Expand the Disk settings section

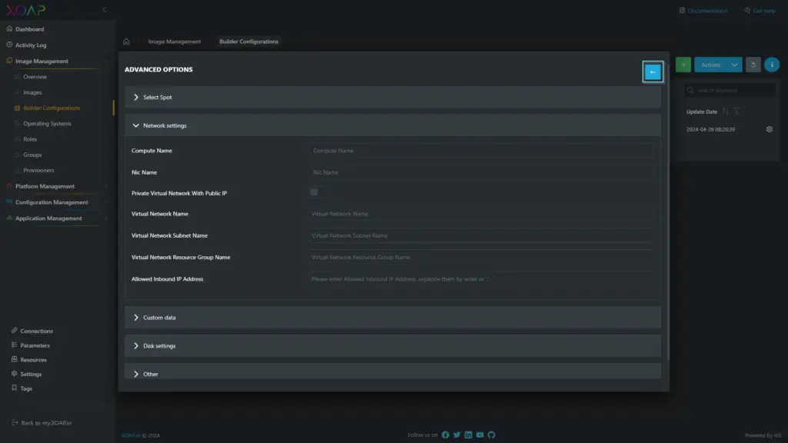tap(392, 345)
